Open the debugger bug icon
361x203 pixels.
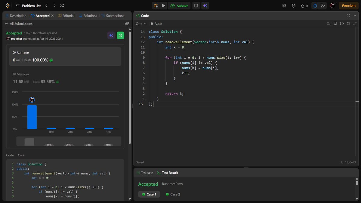coord(156,5)
